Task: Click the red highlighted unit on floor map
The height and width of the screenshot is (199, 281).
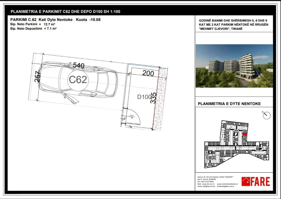Action: point(244,134)
